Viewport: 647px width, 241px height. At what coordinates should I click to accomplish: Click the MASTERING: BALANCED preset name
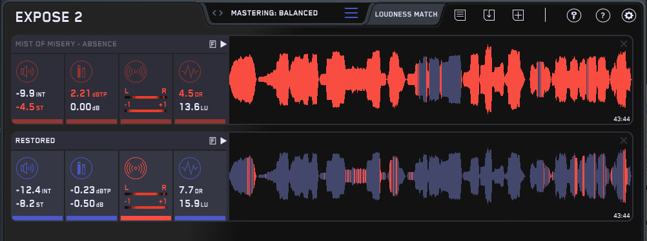click(x=274, y=13)
